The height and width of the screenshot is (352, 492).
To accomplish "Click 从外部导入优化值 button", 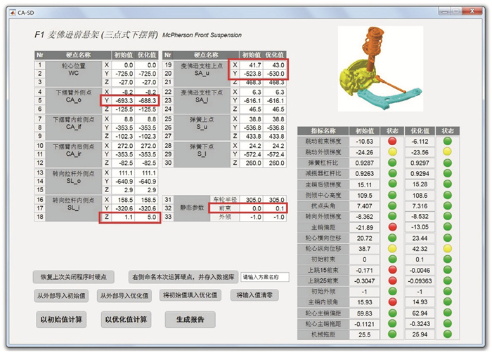I will pos(123,296).
